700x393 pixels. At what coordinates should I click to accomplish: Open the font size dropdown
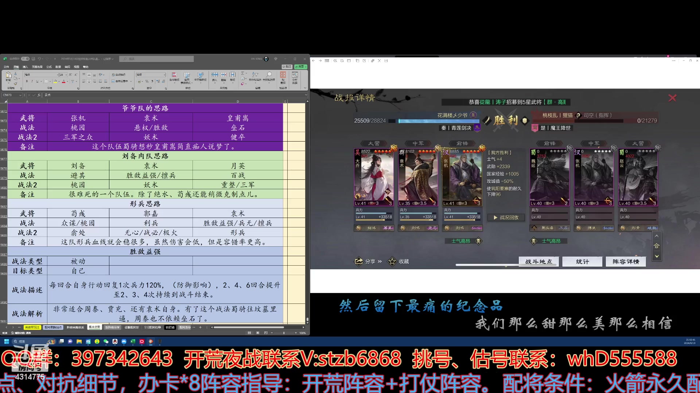66,75
